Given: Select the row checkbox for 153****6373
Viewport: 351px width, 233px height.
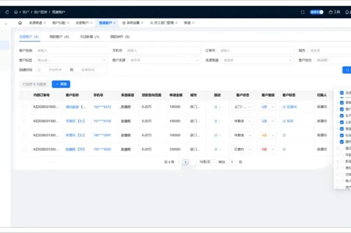Looking at the screenshot, I should [x=25, y=107].
